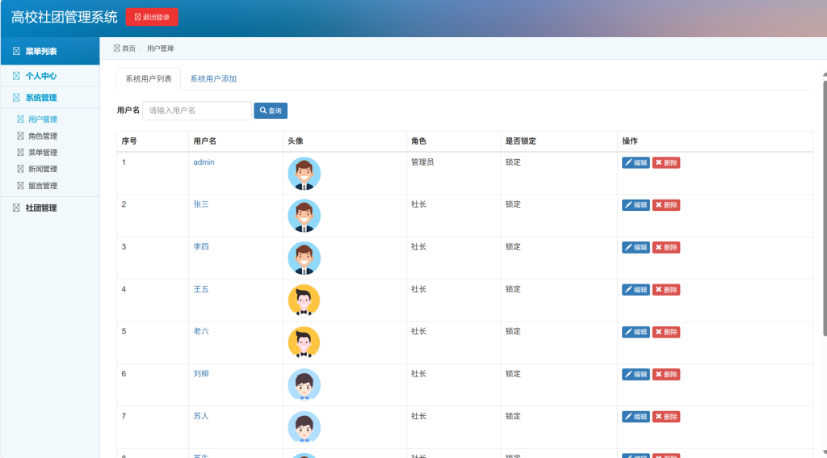
Task: Delete the admin user
Action: pos(666,162)
